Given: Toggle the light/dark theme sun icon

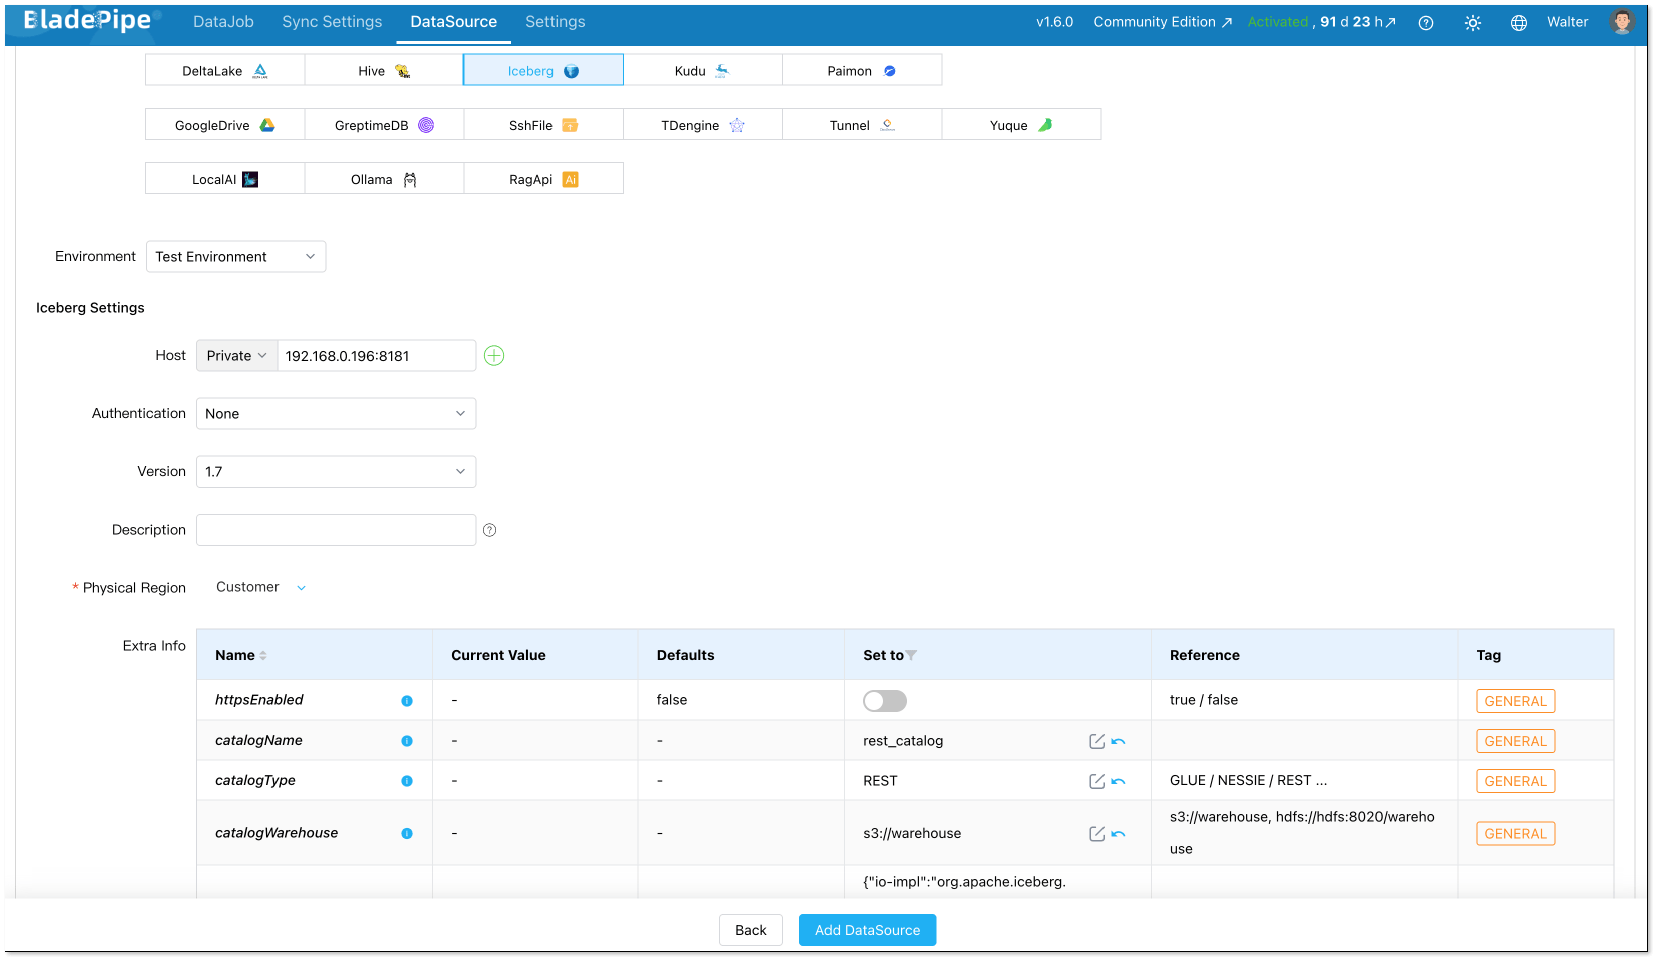Looking at the screenshot, I should [x=1473, y=23].
